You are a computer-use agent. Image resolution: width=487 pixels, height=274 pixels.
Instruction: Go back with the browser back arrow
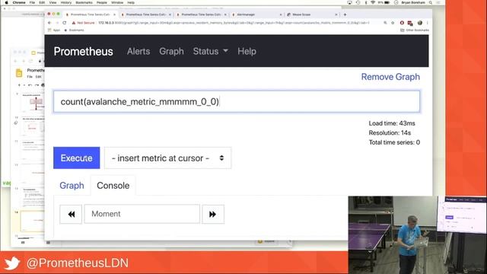pos(49,23)
